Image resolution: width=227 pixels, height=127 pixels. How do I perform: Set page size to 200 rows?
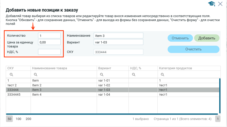click(28, 119)
